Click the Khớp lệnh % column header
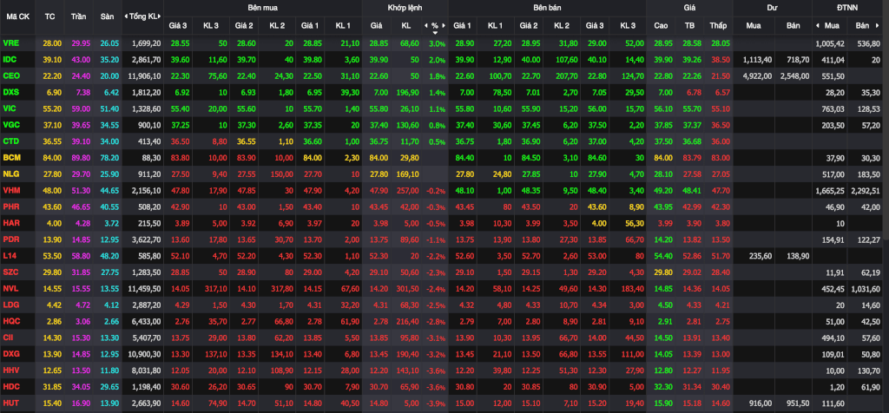This screenshot has height=413, width=889. [435, 25]
